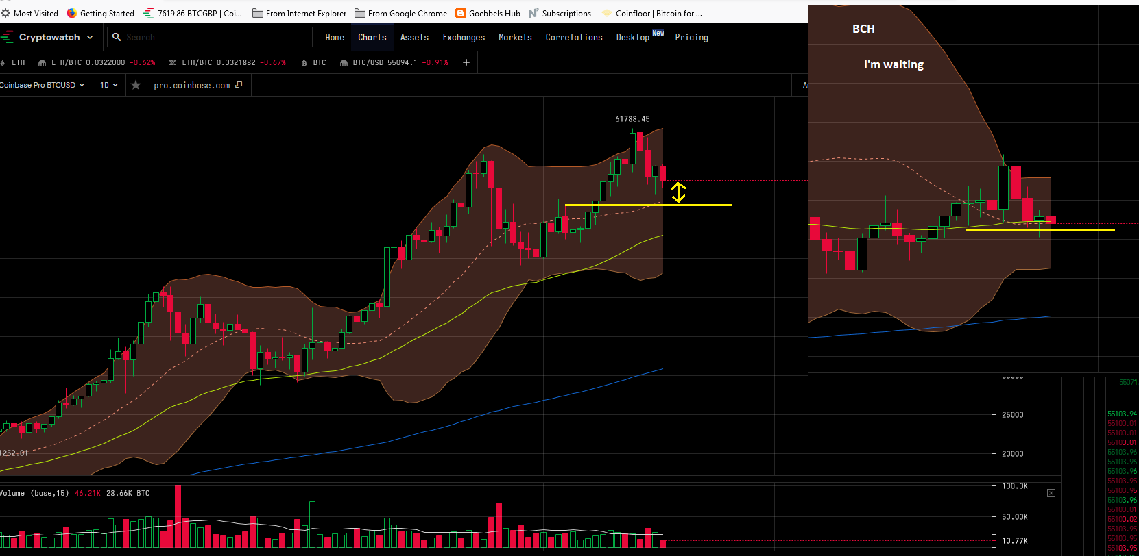Select the 55100.02 trade row

[x=1122, y=519]
